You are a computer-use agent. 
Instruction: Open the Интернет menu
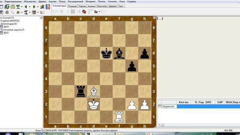90,1
